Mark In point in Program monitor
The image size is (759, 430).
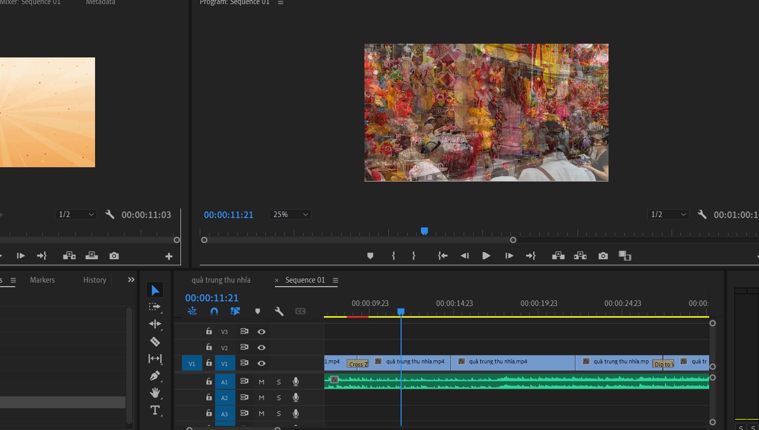(393, 256)
